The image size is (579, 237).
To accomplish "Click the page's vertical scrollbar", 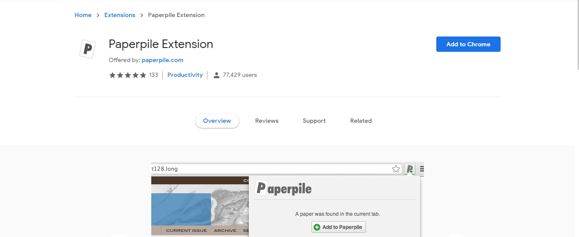I will [577, 34].
